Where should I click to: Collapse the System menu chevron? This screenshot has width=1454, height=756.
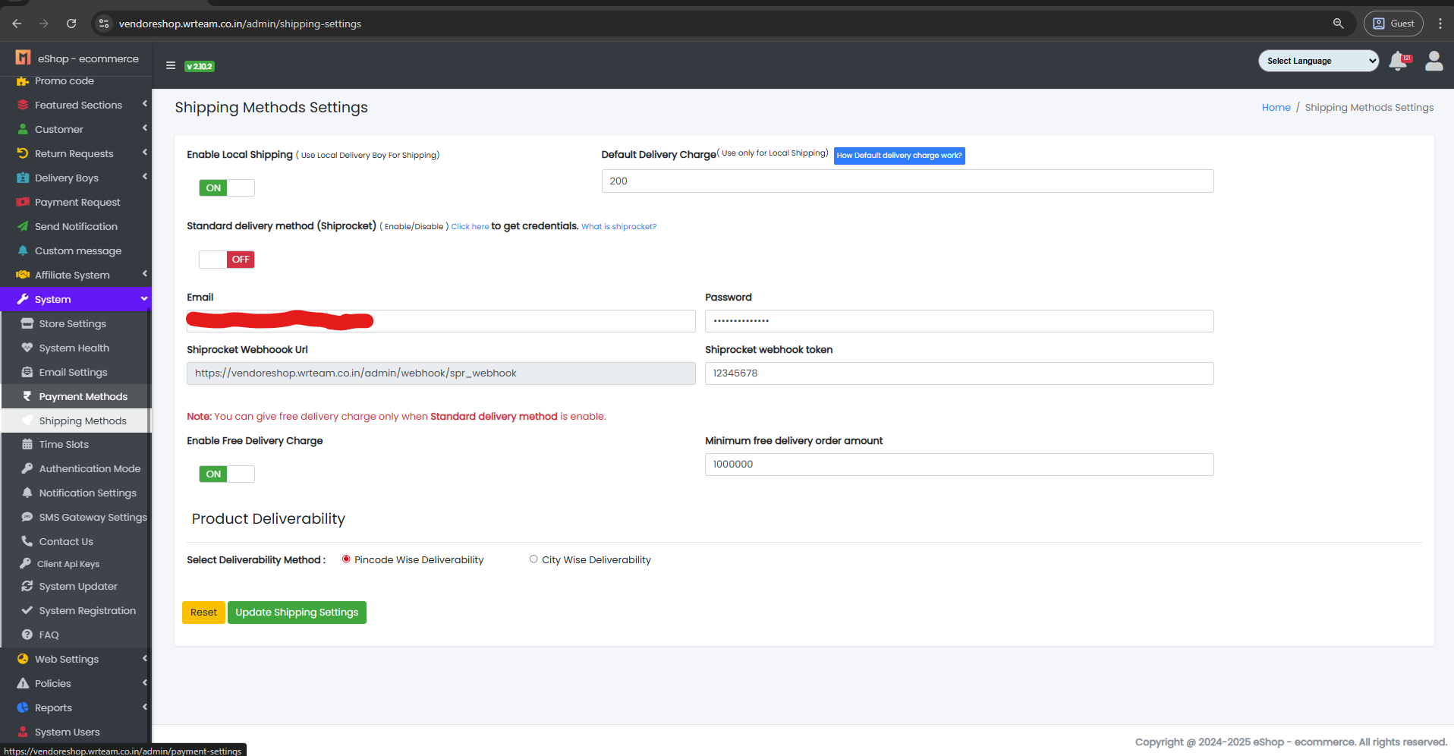[144, 299]
